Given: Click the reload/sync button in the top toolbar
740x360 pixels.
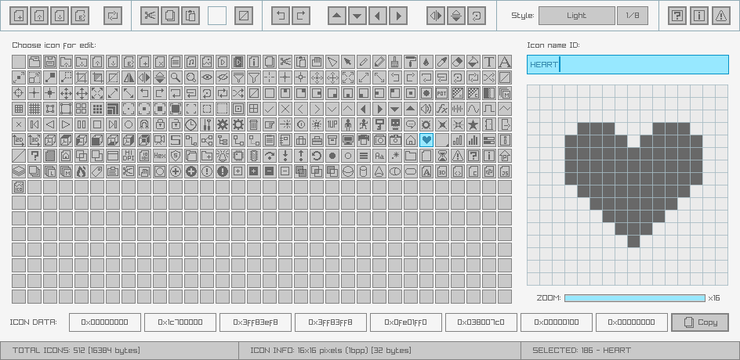Looking at the screenshot, I should coord(113,16).
